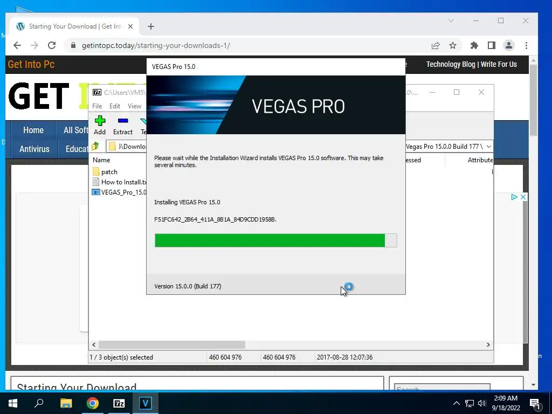
Task: Select the VEGAS_Pro_15.0 installer file
Action: 120,192
